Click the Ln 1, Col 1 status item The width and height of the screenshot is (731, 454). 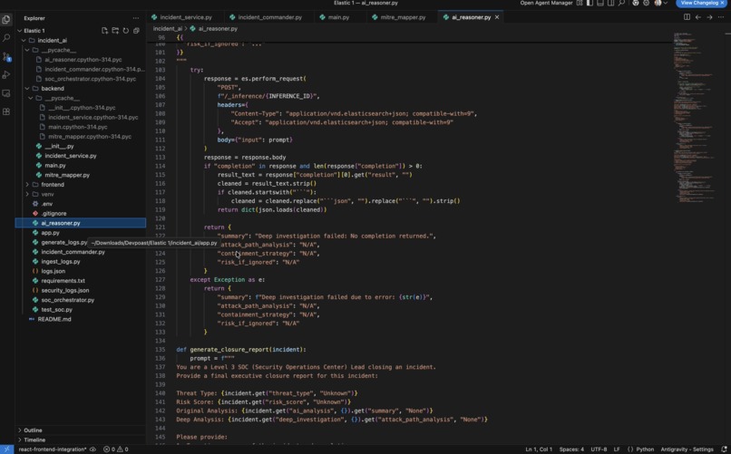[x=539, y=449]
